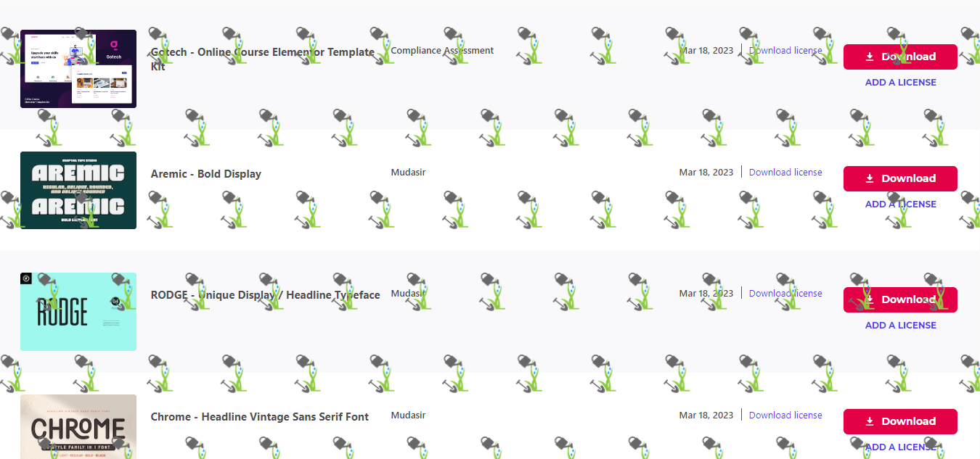
Task: Open the Chrome - Headline Vintage Sans Serif Font title
Action: 260,417
